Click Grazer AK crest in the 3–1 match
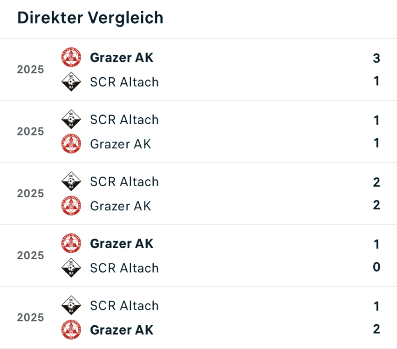The width and height of the screenshot is (397, 349). pyautogui.click(x=71, y=57)
